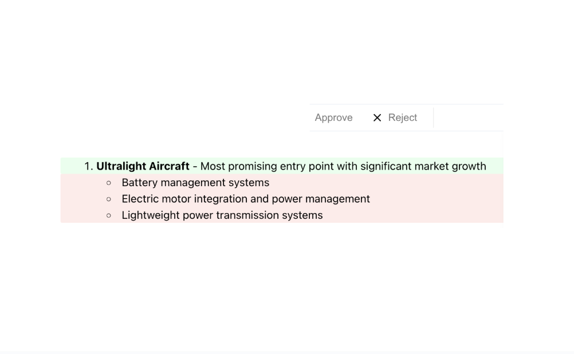Click the hollow bullet before Battery management systems
This screenshot has width=574, height=354.
[x=109, y=183]
